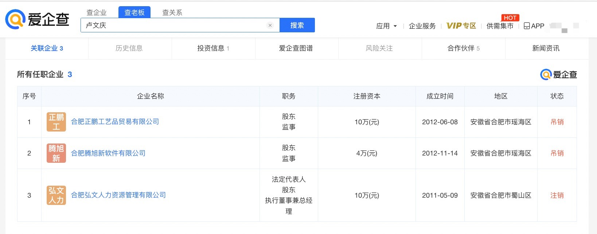Open the 合作伙伴 5 tab
Image resolution: width=597 pixels, height=234 pixels.
(463, 48)
